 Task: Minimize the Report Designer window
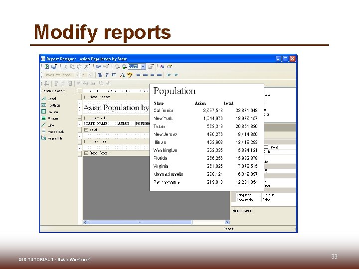pyautogui.click(x=278, y=59)
